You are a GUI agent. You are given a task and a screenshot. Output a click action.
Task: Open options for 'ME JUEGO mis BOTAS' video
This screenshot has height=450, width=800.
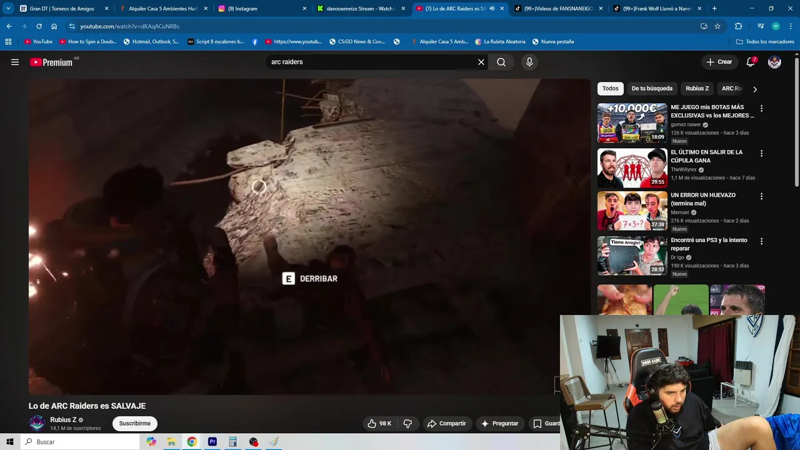[x=761, y=108]
